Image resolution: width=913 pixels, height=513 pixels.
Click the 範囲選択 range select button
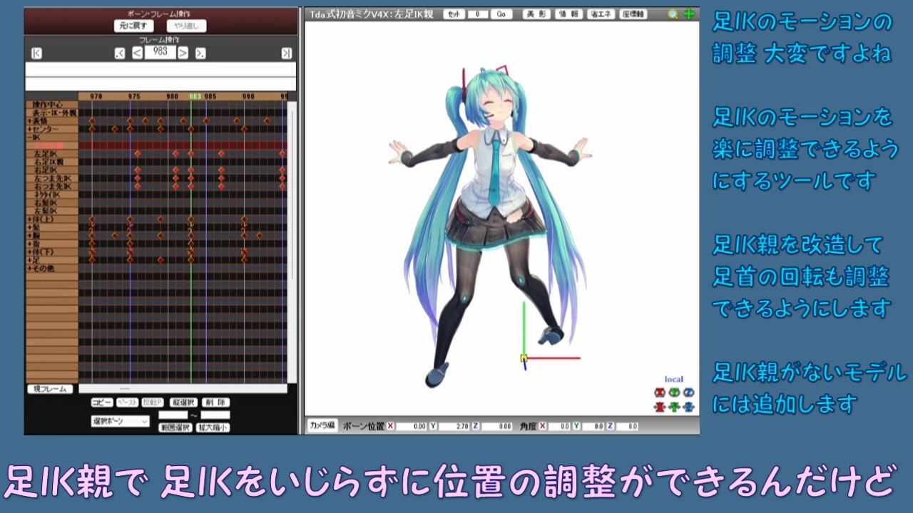pyautogui.click(x=175, y=427)
